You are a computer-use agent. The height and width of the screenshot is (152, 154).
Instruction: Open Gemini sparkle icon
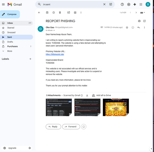coord(135,4)
